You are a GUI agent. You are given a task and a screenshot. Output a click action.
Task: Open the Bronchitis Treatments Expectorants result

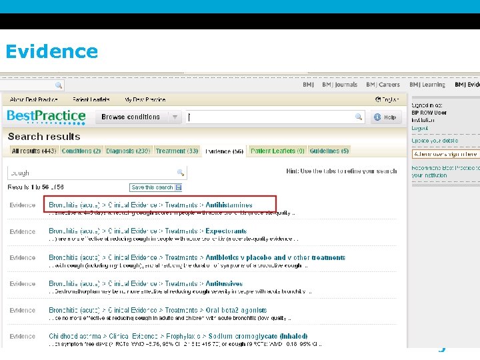point(147,231)
